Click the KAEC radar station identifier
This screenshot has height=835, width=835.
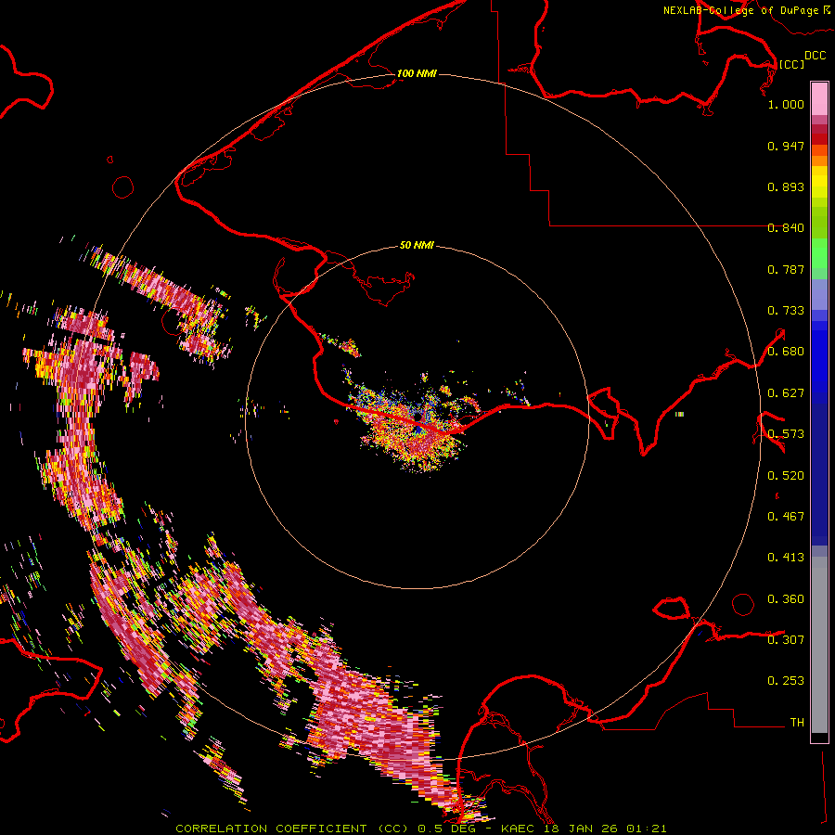tap(517, 829)
